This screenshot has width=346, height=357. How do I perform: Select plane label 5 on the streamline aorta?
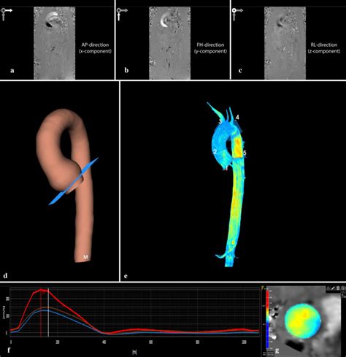point(245,153)
